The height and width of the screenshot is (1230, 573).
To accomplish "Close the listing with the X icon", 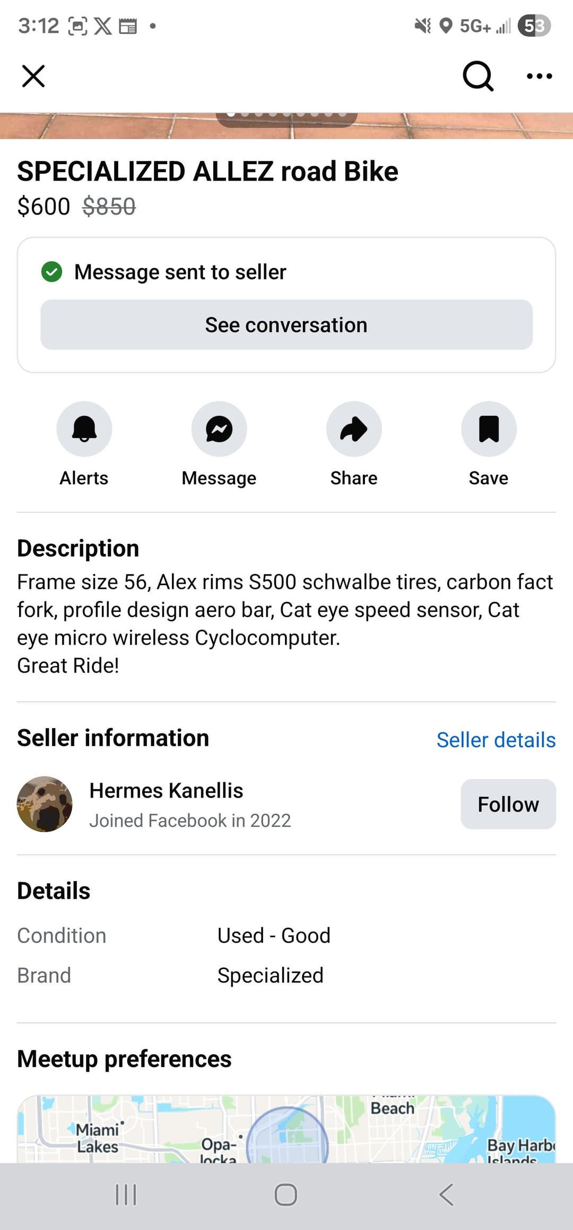I will [x=33, y=76].
